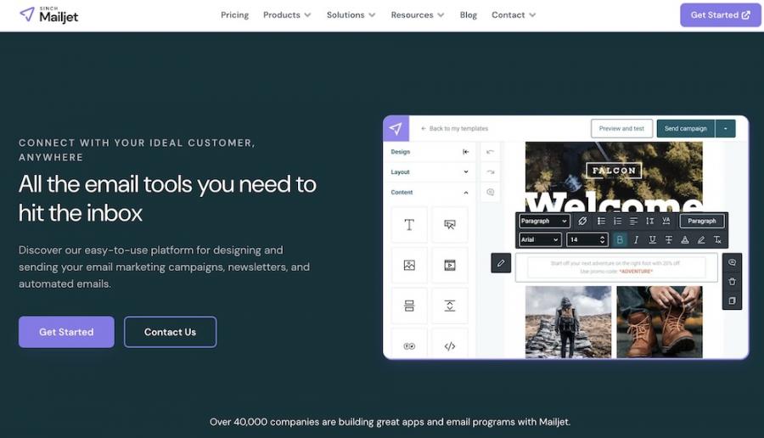Image resolution: width=764 pixels, height=438 pixels.
Task: Toggle bold formatting
Action: [x=620, y=239]
